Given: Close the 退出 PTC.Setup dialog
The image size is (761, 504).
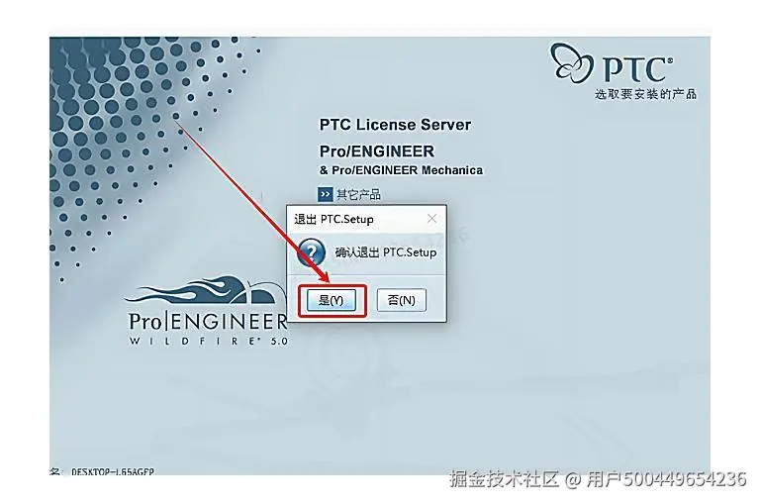Looking at the screenshot, I should click(431, 219).
